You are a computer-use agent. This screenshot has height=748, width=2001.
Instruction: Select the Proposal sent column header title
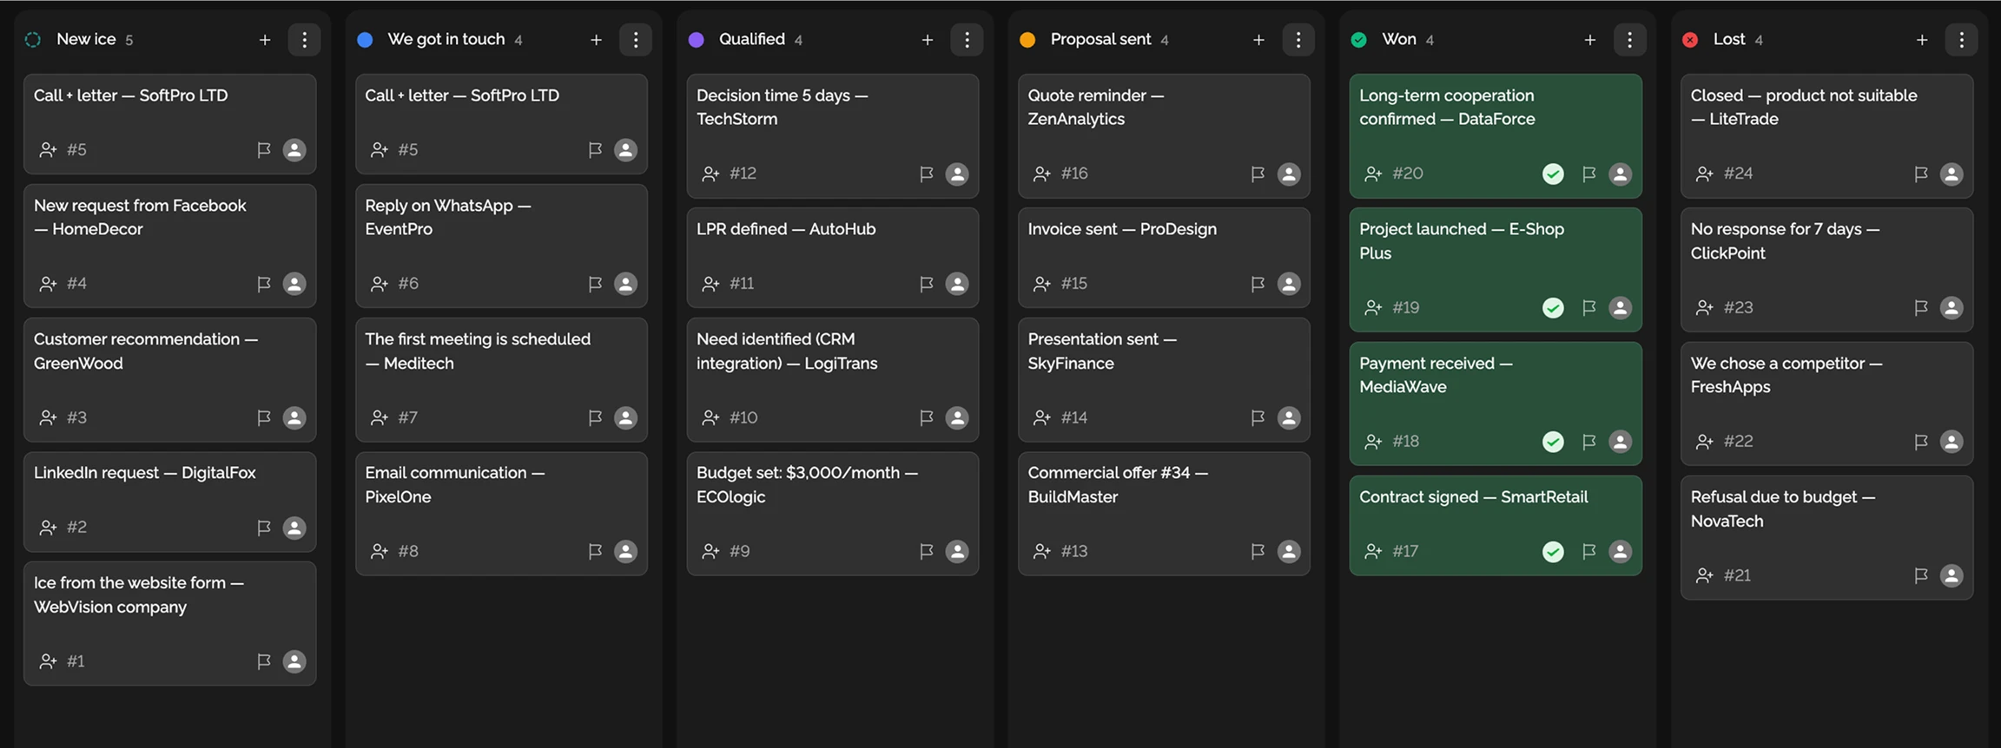(x=1100, y=39)
